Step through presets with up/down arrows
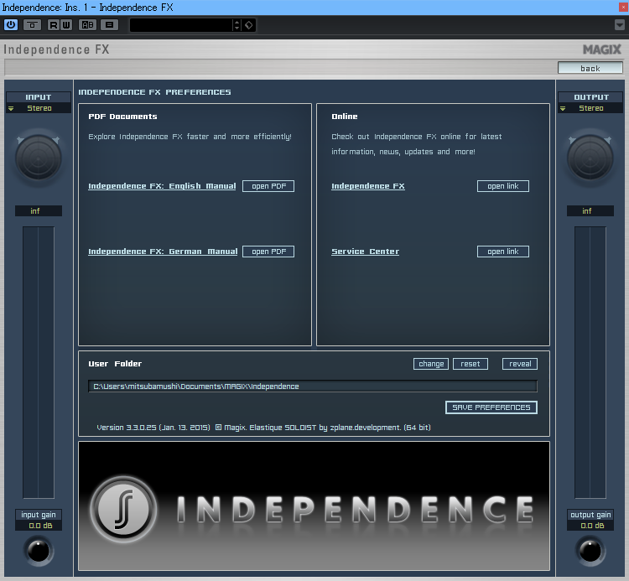 (x=237, y=25)
